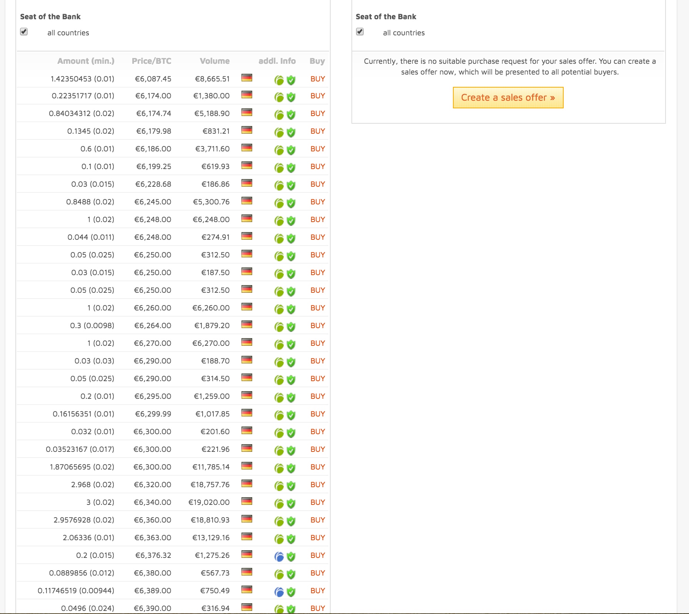Screen dimensions: 689x614
Task: Click the trust-level icon in the €188.70 volume row
Action: pos(279,362)
